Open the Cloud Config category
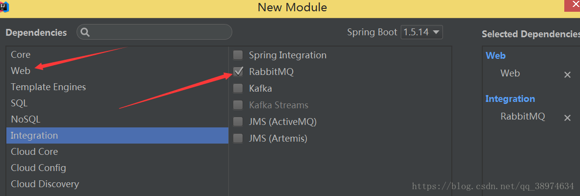The height and width of the screenshot is (196, 580). (38, 168)
